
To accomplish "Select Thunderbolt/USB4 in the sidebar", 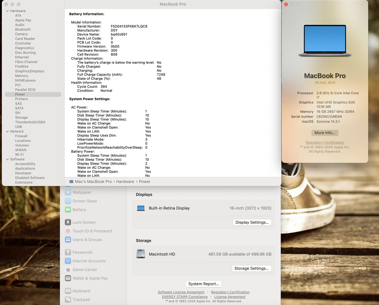I will [30, 122].
